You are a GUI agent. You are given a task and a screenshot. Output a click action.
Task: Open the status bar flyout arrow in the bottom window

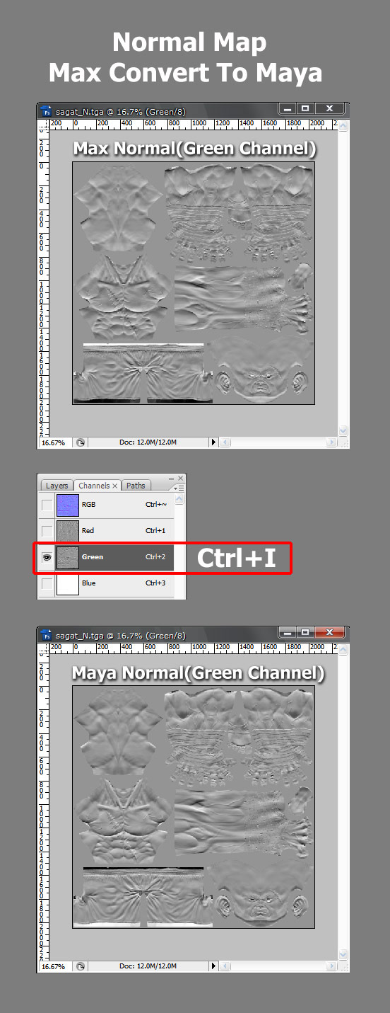[x=213, y=966]
